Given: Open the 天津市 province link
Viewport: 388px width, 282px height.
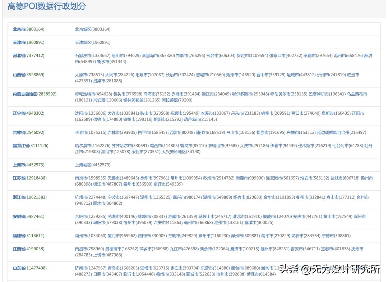Looking at the screenshot, I should 19,42.
